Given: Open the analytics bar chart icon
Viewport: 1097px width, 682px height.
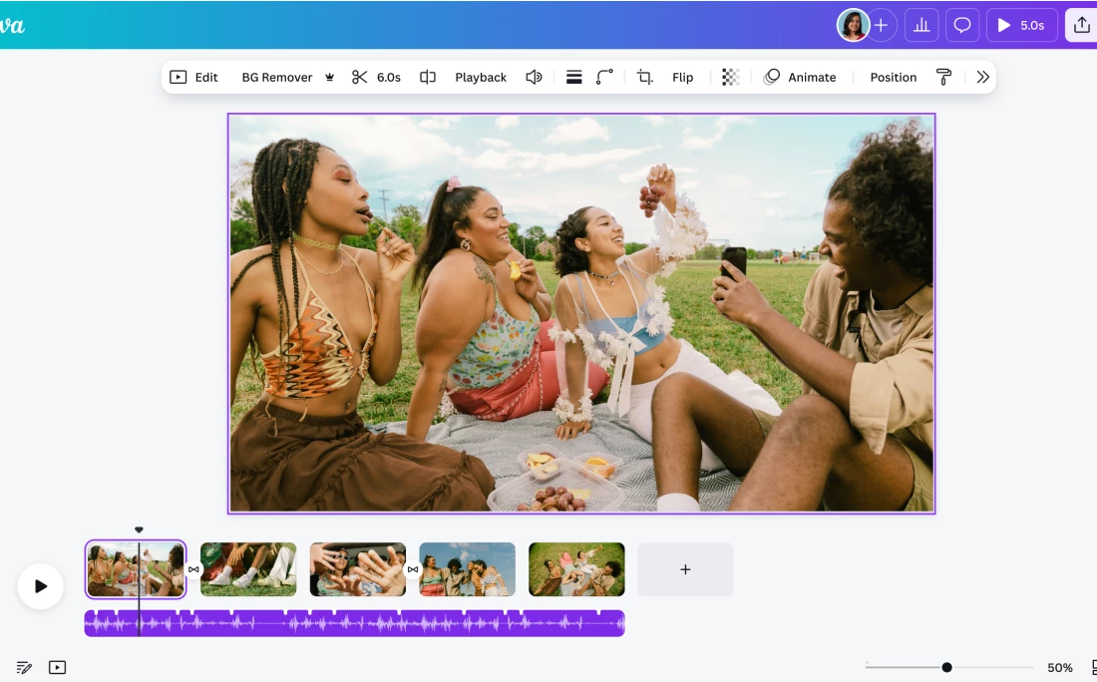Looking at the screenshot, I should 921,25.
